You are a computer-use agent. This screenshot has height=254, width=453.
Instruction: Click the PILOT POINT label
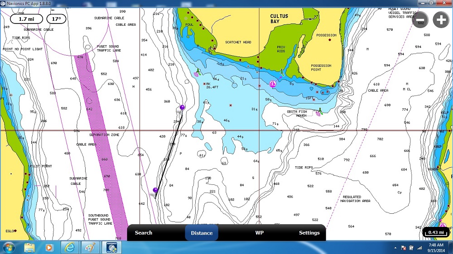[41, 166]
